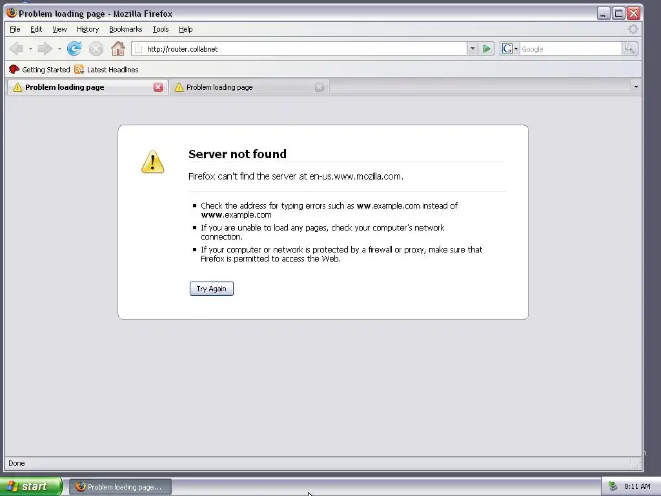Open the Help menu
The image size is (661, 496).
pyautogui.click(x=185, y=29)
